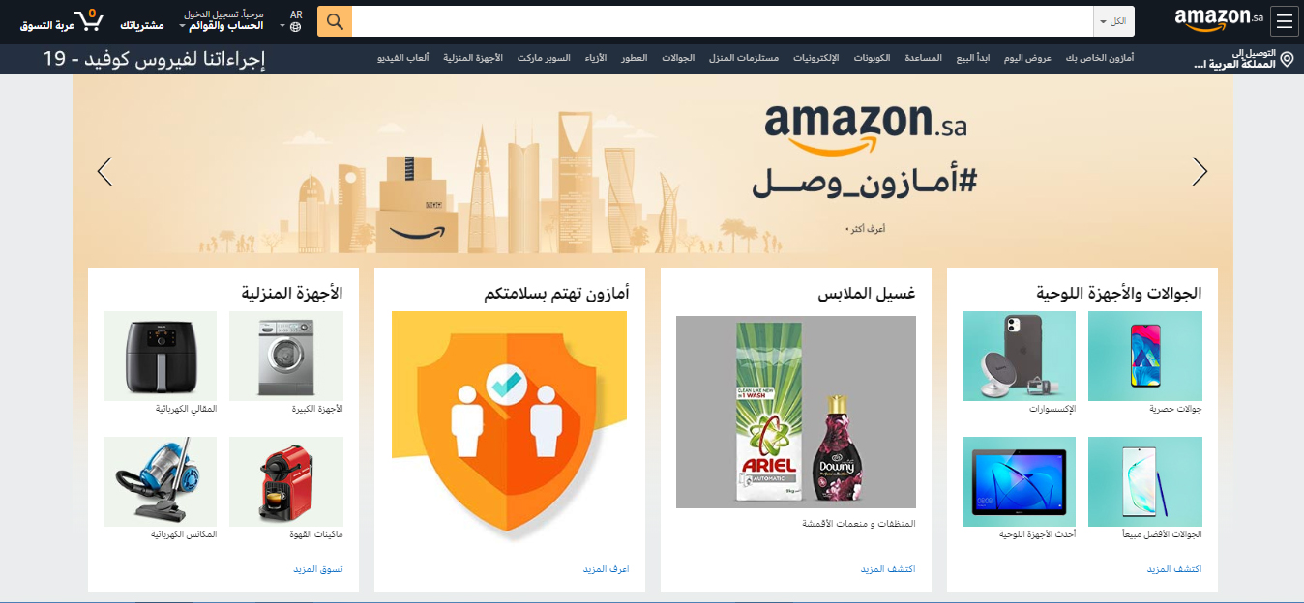Open السوبر ماركت navigation item
Viewport: 1304px width, 603px height.
pyautogui.click(x=544, y=59)
